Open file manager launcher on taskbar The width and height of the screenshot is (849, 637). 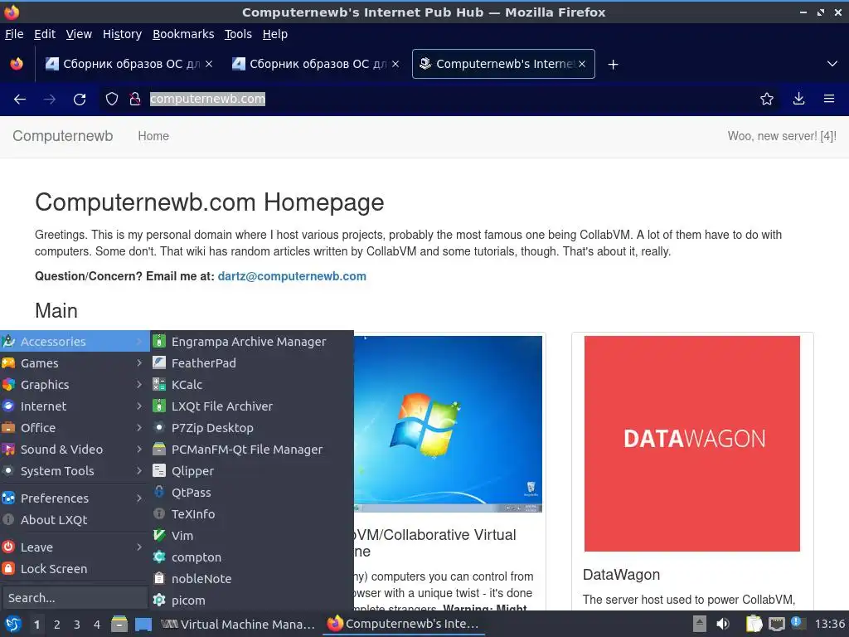pyautogui.click(x=119, y=624)
